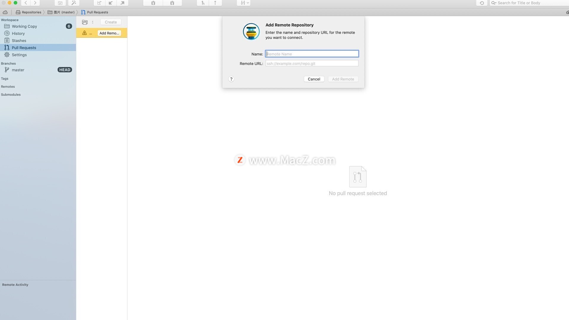Click the Pull Requests icon in sidebar

[7, 47]
